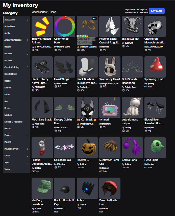The image size is (175, 216).
Task: Open the Decals category
Action: [16, 81]
